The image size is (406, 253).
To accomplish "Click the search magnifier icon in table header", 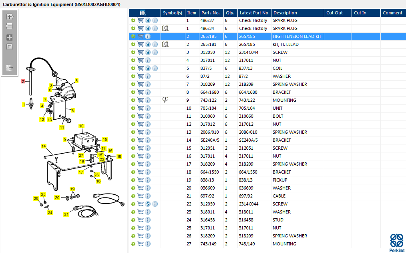I will tap(143, 13).
